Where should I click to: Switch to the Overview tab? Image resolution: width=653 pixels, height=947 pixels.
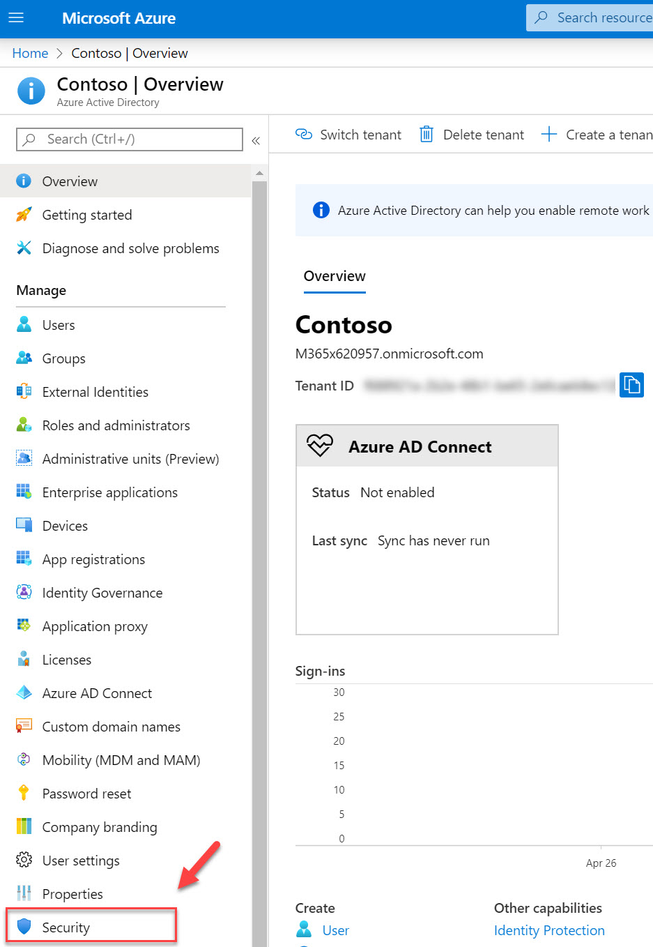(334, 276)
